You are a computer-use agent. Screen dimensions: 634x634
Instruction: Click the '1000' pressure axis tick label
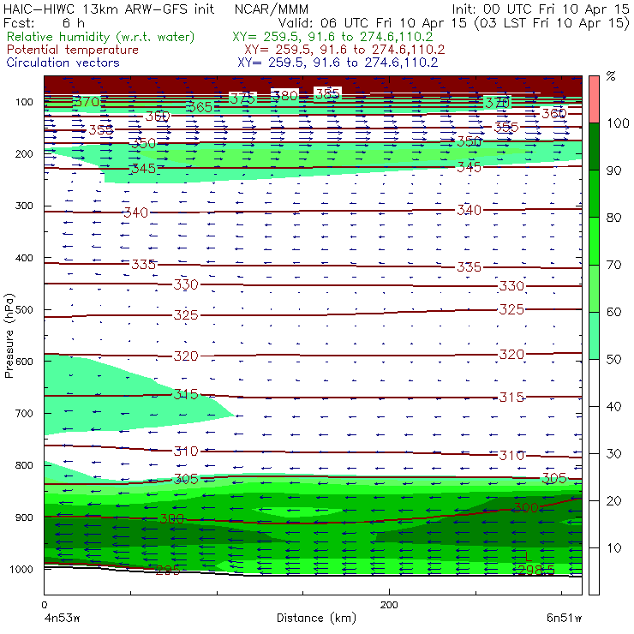(21, 569)
